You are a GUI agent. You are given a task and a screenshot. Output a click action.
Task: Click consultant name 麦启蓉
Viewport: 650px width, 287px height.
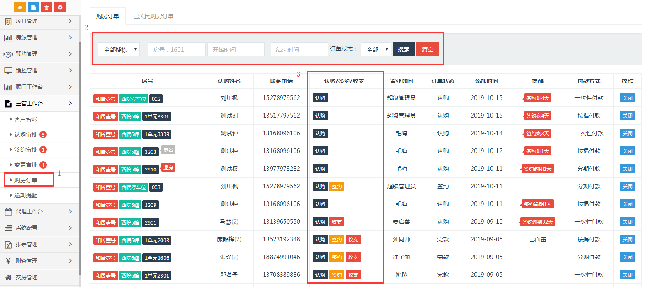click(401, 222)
